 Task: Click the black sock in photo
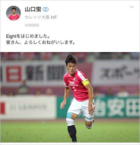tap(72, 133)
